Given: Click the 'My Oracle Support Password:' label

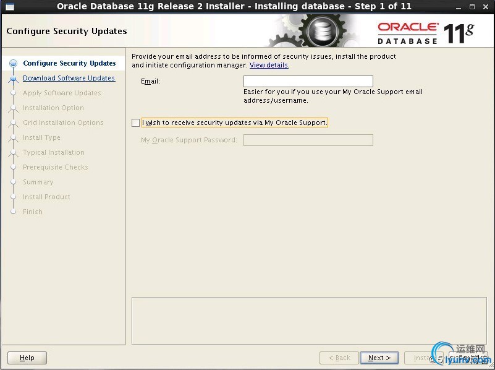Looking at the screenshot, I should [188, 140].
